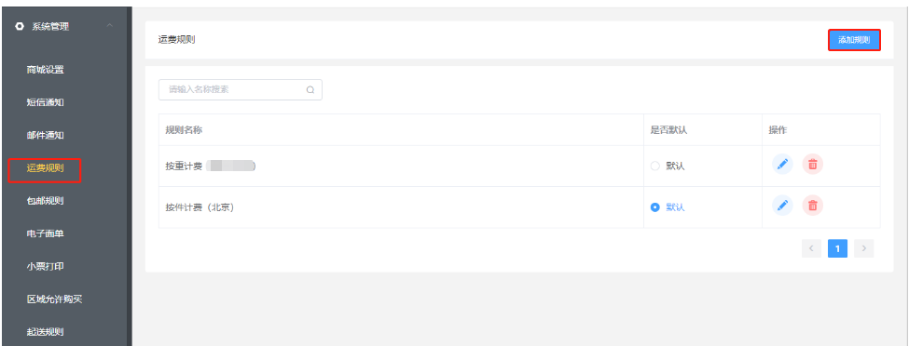The height and width of the screenshot is (346, 909).
Task: Focus the 请输入名称搜索 search field
Action: [240, 89]
